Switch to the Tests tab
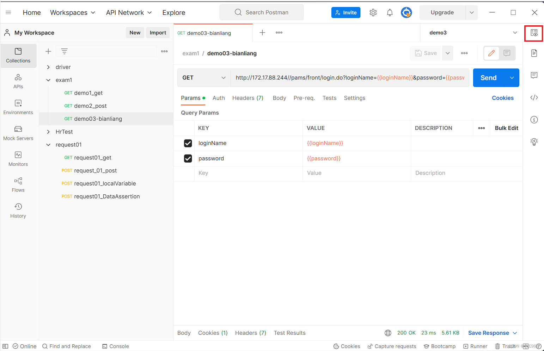 [x=329, y=98]
